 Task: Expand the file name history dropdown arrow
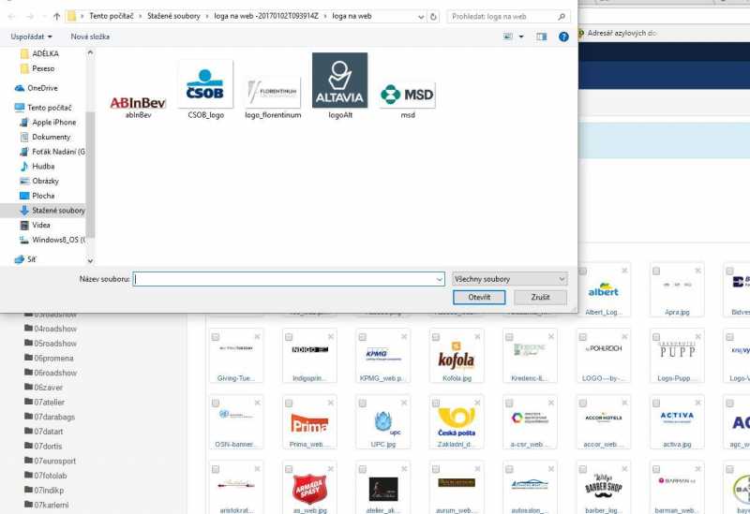[439, 279]
